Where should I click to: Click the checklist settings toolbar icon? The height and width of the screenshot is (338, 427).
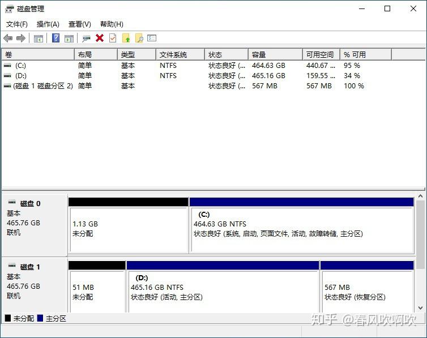[x=152, y=38]
